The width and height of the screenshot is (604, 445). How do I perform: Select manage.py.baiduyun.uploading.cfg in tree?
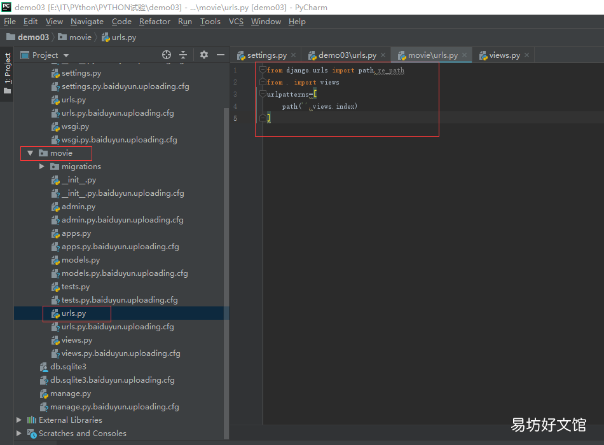click(x=115, y=407)
